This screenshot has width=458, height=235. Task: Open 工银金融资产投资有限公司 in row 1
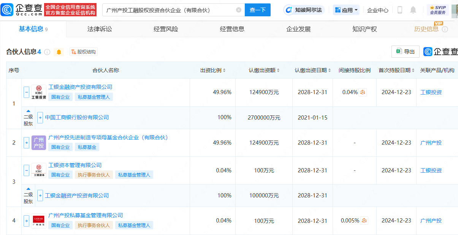tap(80, 87)
